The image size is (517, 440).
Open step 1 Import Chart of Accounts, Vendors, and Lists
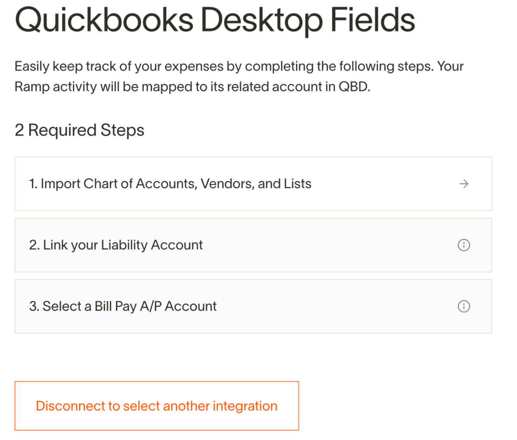253,184
